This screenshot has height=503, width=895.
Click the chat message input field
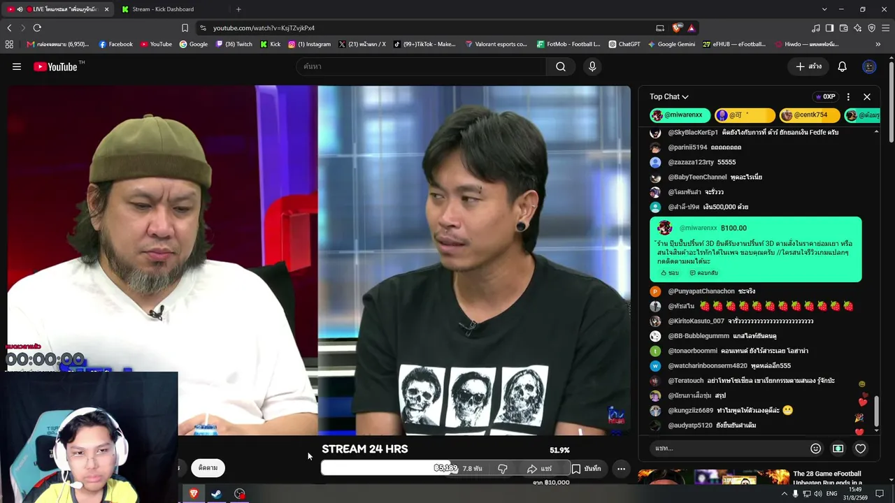(x=728, y=448)
